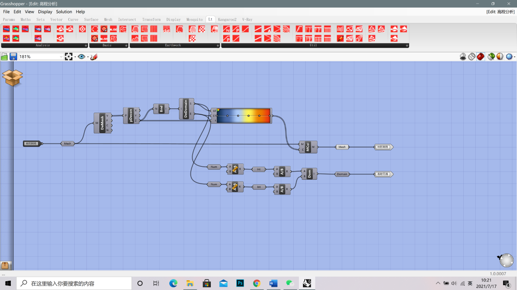Toggle preview selected objects only

[x=491, y=57]
